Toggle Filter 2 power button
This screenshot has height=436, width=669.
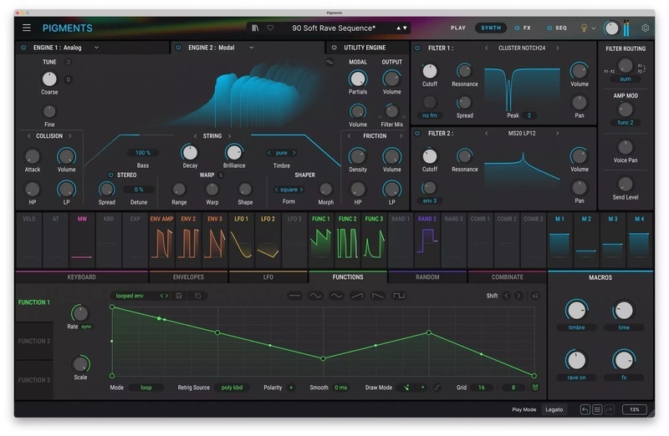pos(417,132)
